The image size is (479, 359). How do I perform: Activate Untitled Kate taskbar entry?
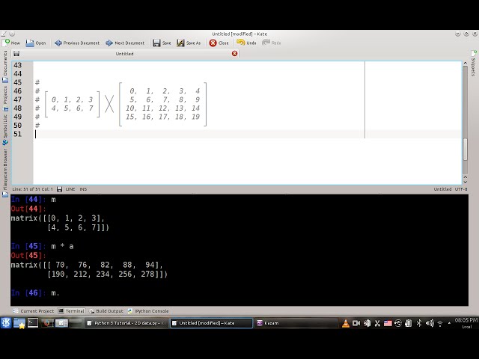pyautogui.click(x=211, y=323)
